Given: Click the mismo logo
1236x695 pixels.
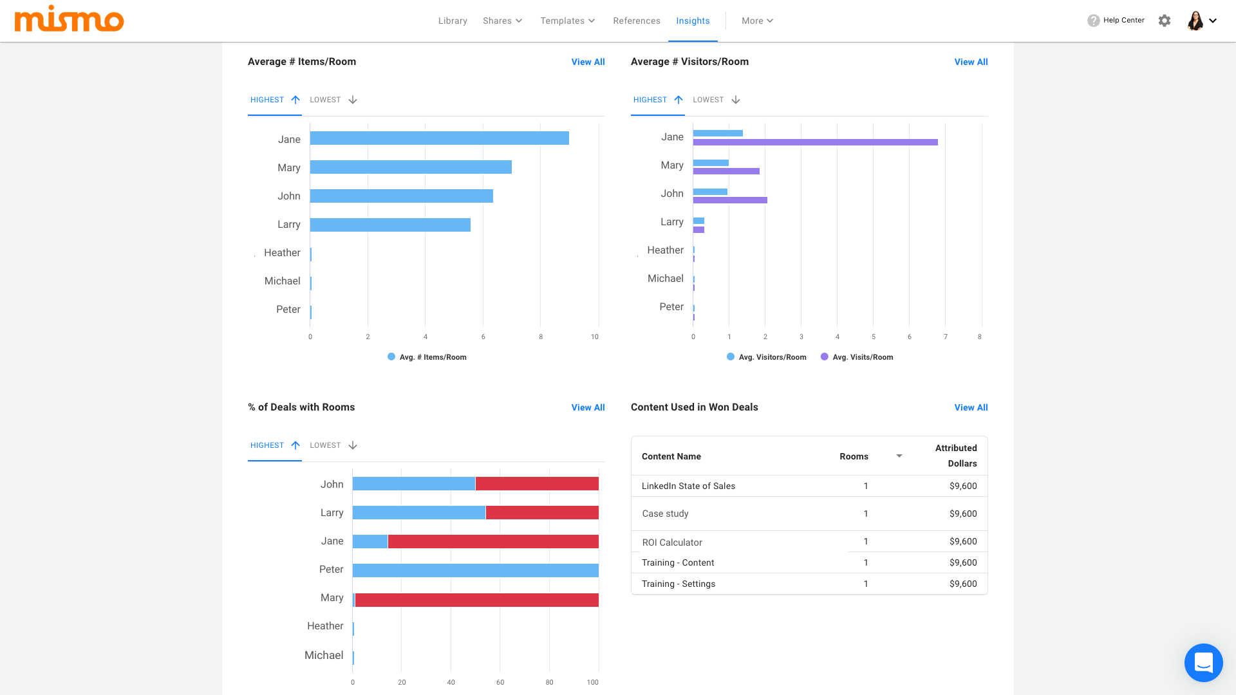Looking at the screenshot, I should 69,20.
